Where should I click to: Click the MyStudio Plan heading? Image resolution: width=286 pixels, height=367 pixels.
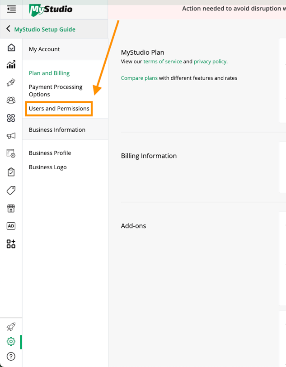point(142,52)
